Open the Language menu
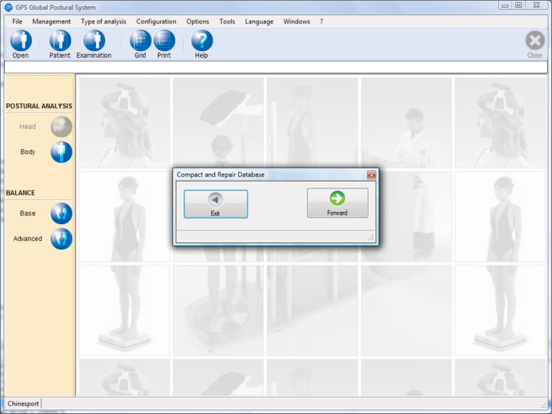Image resolution: width=552 pixels, height=414 pixels. click(259, 21)
